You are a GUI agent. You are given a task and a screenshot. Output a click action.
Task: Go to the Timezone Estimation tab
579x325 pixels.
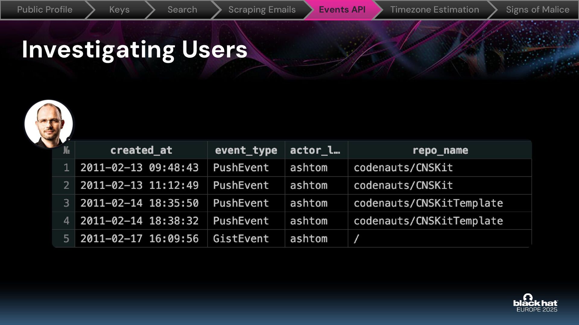point(434,10)
